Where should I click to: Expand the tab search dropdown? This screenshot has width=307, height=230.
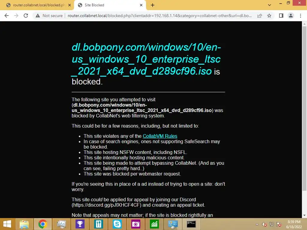click(270, 5)
